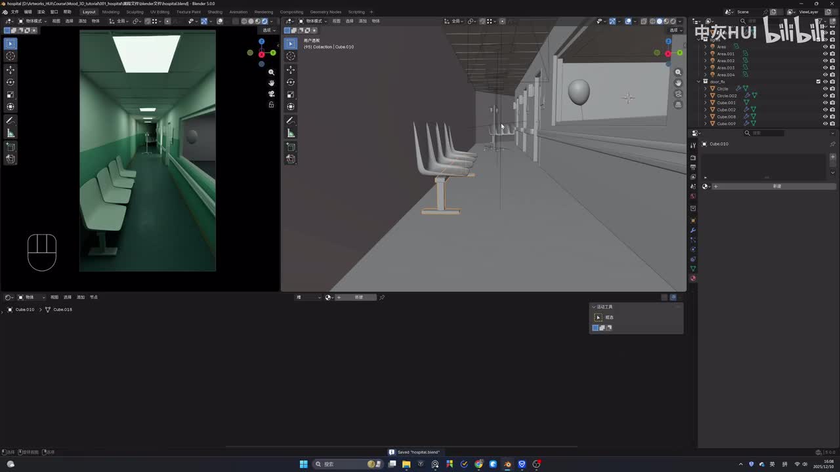Image resolution: width=840 pixels, height=472 pixels.
Task: Open the Material tab in Properties editor
Action: tap(693, 278)
